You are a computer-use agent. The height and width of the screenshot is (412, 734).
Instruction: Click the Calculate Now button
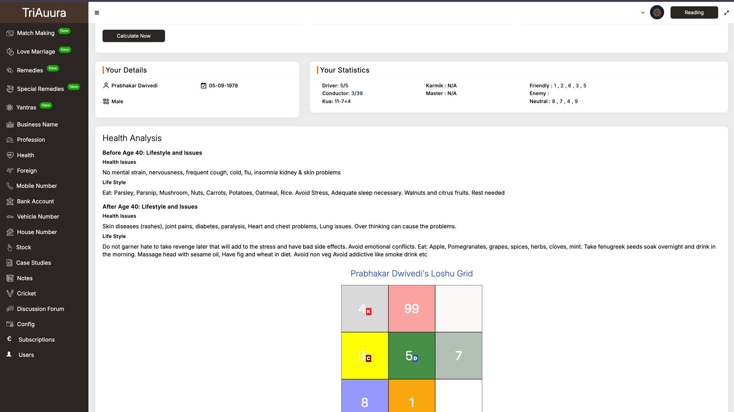(133, 36)
